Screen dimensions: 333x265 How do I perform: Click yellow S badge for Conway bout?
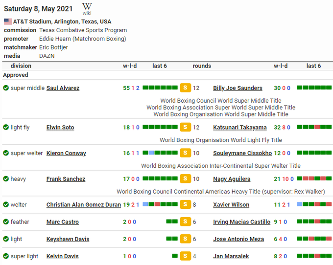(x=185, y=153)
